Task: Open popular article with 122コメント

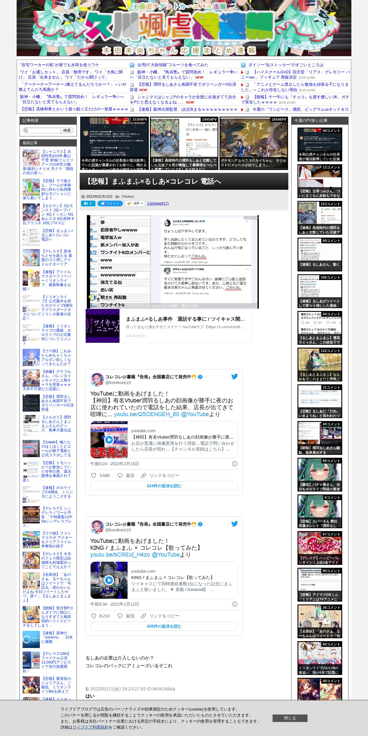Action: pos(320,365)
